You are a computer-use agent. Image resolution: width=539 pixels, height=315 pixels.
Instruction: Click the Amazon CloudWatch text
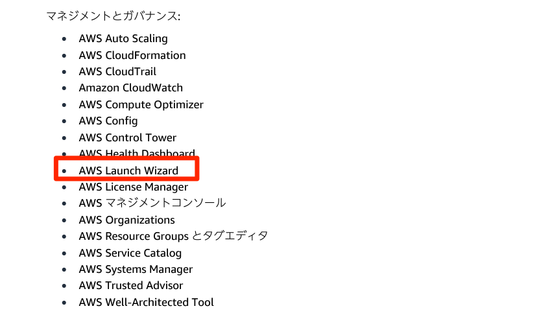point(130,88)
